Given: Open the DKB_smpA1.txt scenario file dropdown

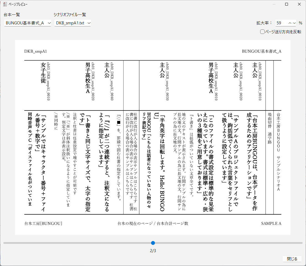Looking at the screenshot, I should 72,23.
